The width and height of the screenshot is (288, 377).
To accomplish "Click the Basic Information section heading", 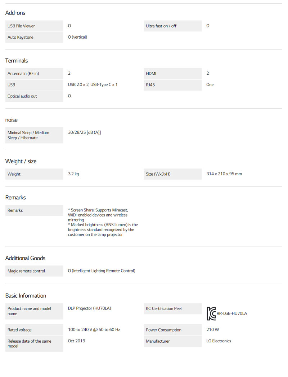I will point(26,296).
